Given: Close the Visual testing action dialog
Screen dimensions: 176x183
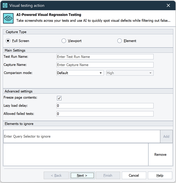Looking at the screenshot, I should 168,5.
